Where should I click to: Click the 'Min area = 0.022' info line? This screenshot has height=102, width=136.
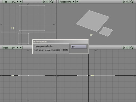[x=51, y=50]
